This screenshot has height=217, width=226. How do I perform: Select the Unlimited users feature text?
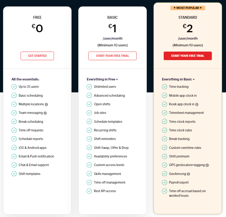[105, 87]
